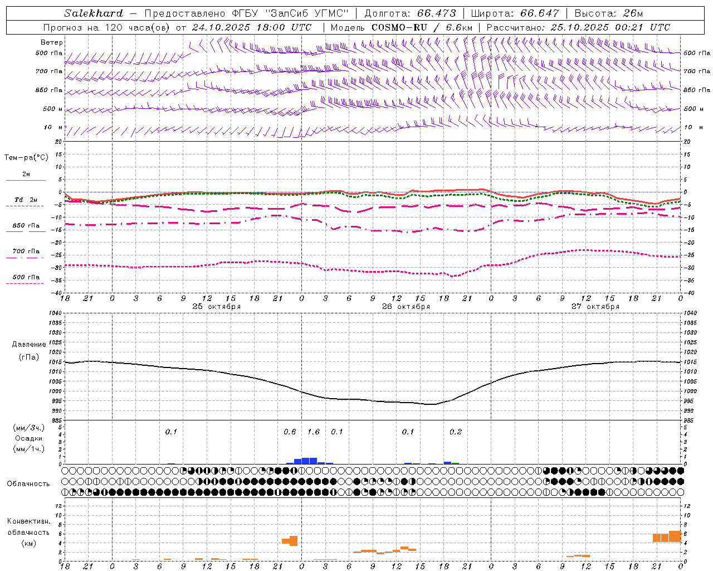Click the "Конвективн." convective cloud label
This screenshot has height=571, width=713.
pos(28,521)
